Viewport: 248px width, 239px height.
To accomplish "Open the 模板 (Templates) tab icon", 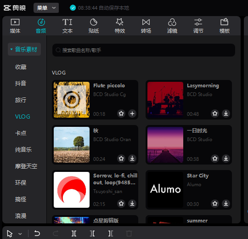I will tap(224, 22).
